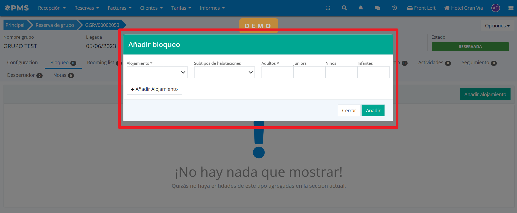Open the Reservas menu

pyautogui.click(x=86, y=8)
